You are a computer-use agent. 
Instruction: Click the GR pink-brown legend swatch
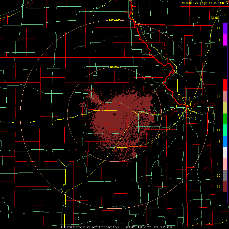pyautogui.click(x=225, y=96)
